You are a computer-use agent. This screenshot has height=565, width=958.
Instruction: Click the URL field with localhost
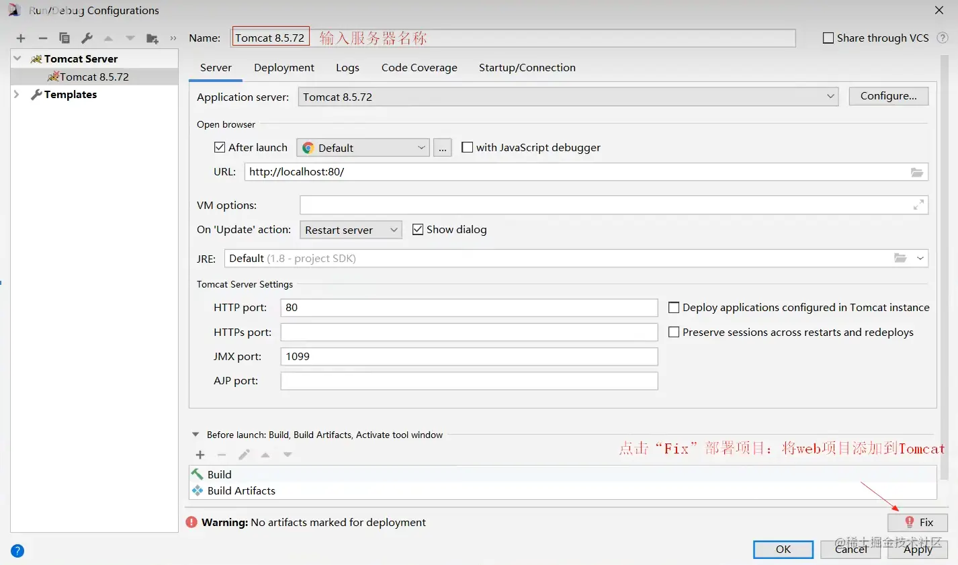(x=586, y=172)
